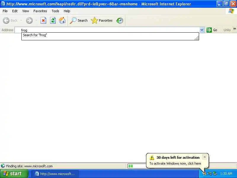Open the Search pane magnifier
This screenshot has height=178, width=237.
(x=73, y=20)
